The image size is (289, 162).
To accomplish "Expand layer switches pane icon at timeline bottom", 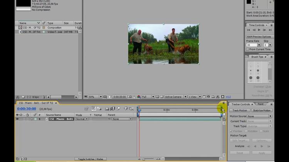I will click(x=17, y=159).
